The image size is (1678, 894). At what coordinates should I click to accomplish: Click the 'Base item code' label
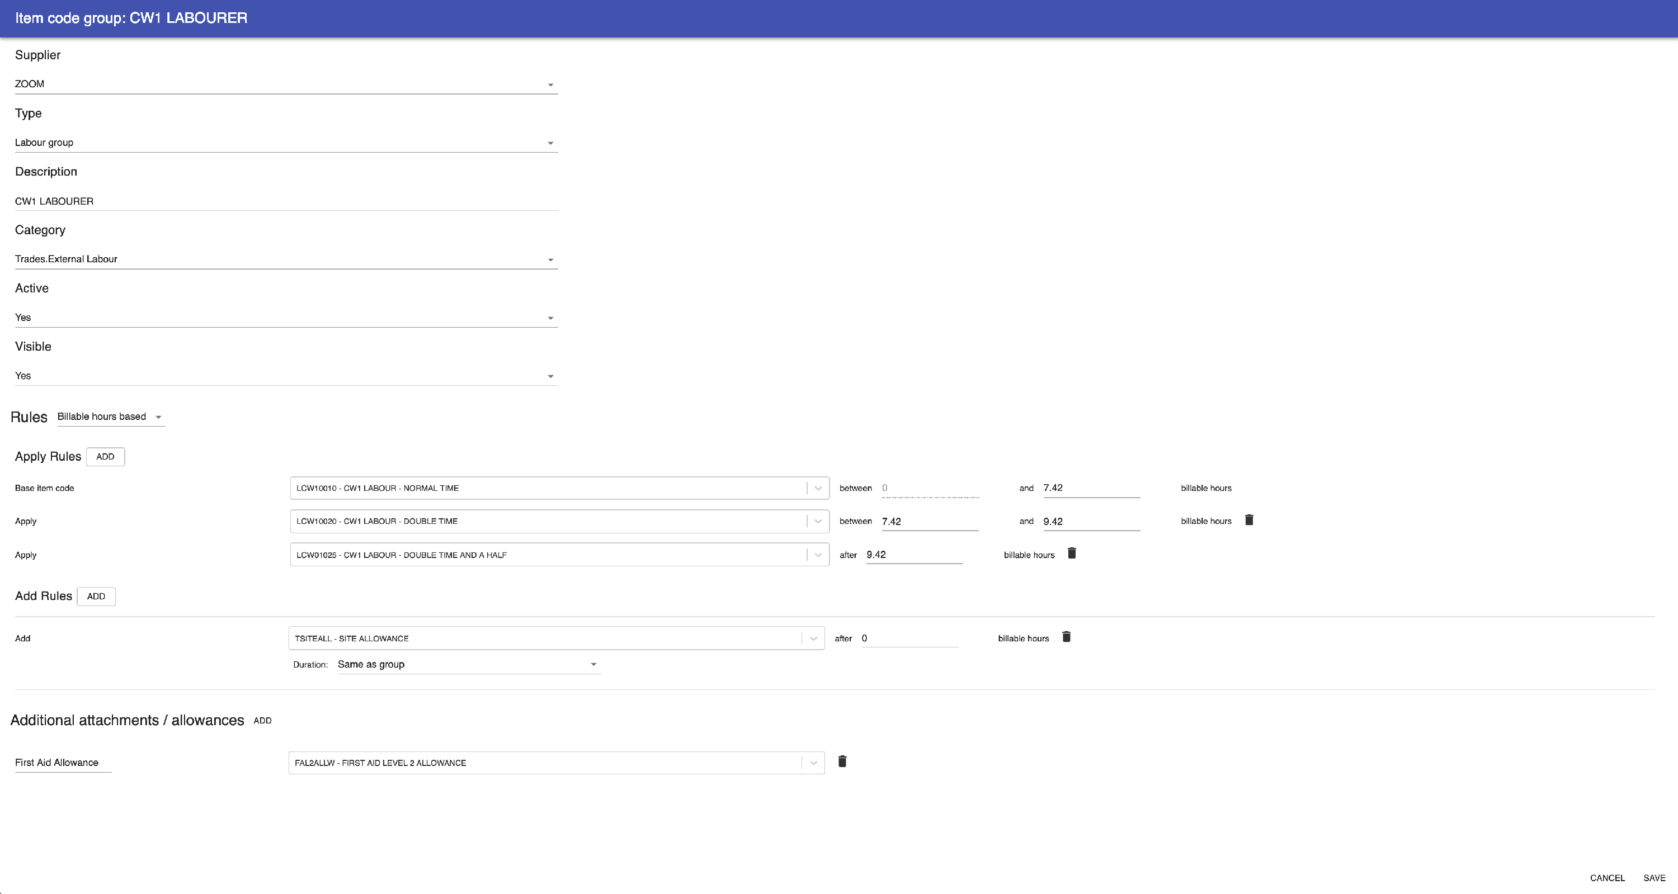coord(44,488)
